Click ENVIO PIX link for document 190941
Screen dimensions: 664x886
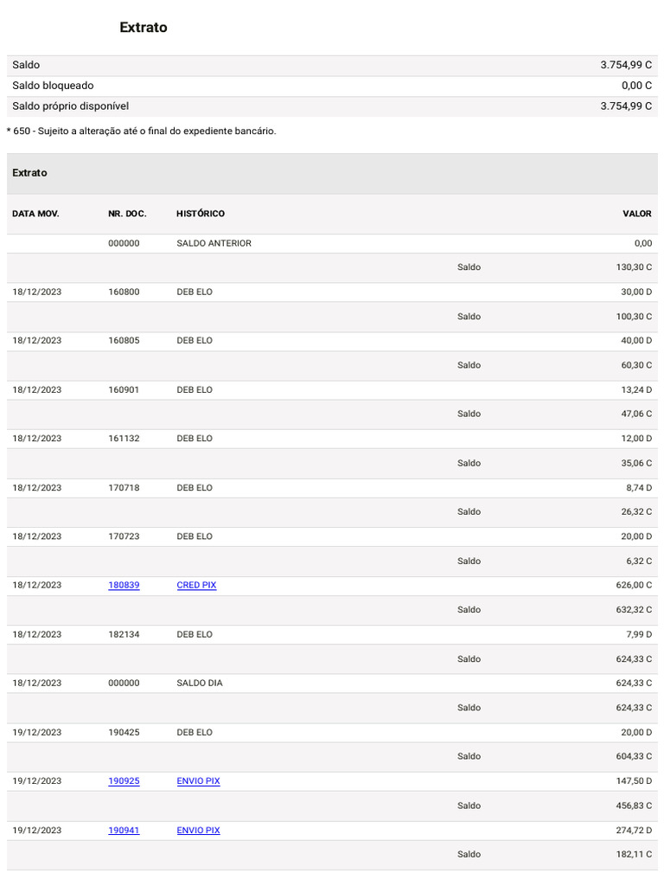point(198,831)
